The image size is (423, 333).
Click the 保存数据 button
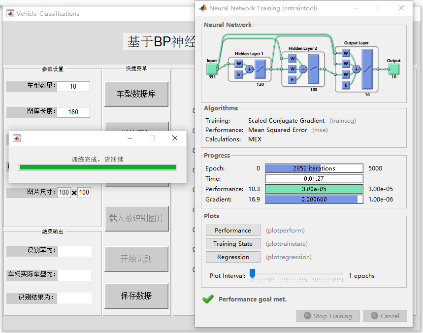click(x=136, y=296)
